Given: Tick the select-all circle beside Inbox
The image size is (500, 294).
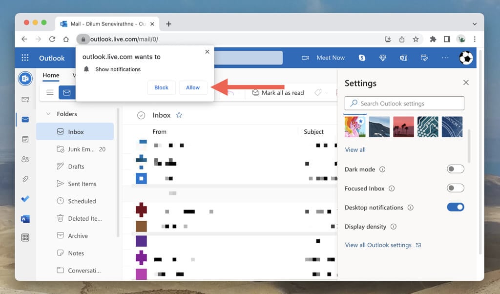Looking at the screenshot, I should click(141, 115).
